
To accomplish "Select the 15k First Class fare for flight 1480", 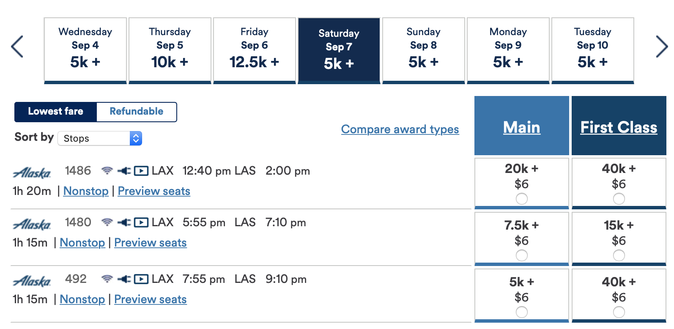I will click(619, 255).
